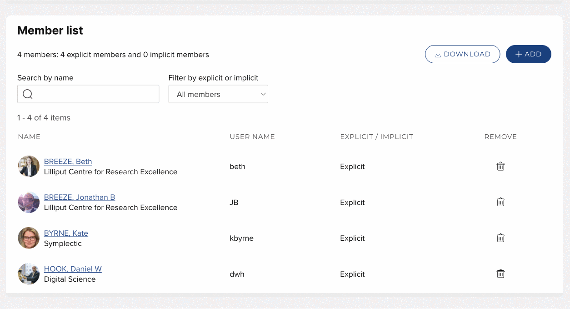The image size is (570, 309).
Task: Click Jonathan B Breeze's avatar
Action: pyautogui.click(x=29, y=202)
